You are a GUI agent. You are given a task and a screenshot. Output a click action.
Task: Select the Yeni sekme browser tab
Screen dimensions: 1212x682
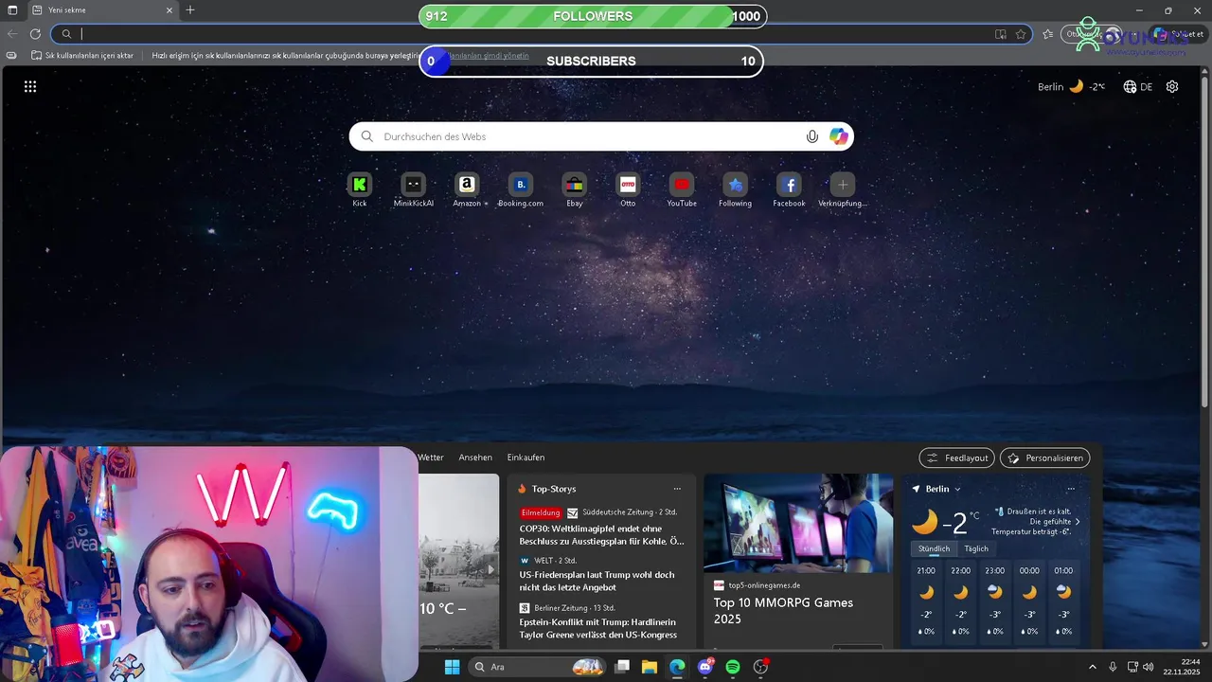(x=102, y=10)
